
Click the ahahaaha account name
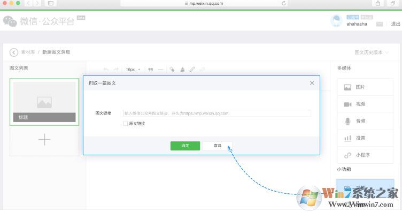click(x=357, y=24)
